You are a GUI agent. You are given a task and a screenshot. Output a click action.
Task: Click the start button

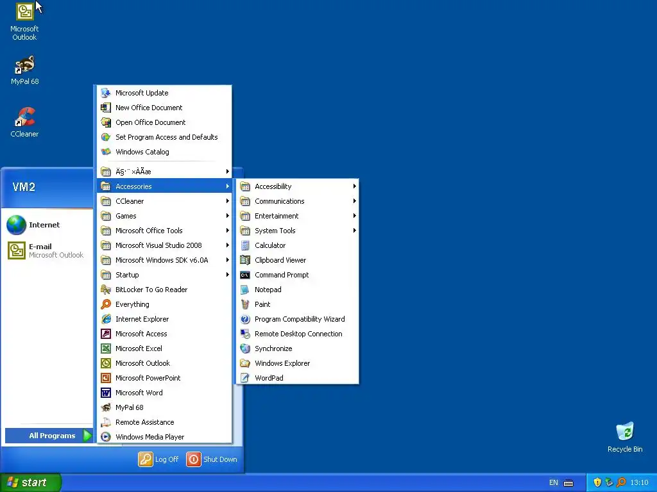pos(31,482)
